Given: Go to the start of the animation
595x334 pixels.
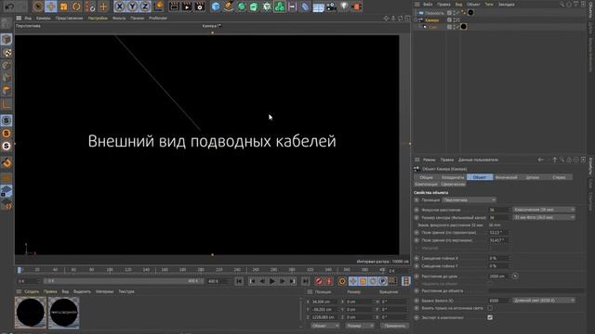Looking at the screenshot, I should [x=239, y=281].
